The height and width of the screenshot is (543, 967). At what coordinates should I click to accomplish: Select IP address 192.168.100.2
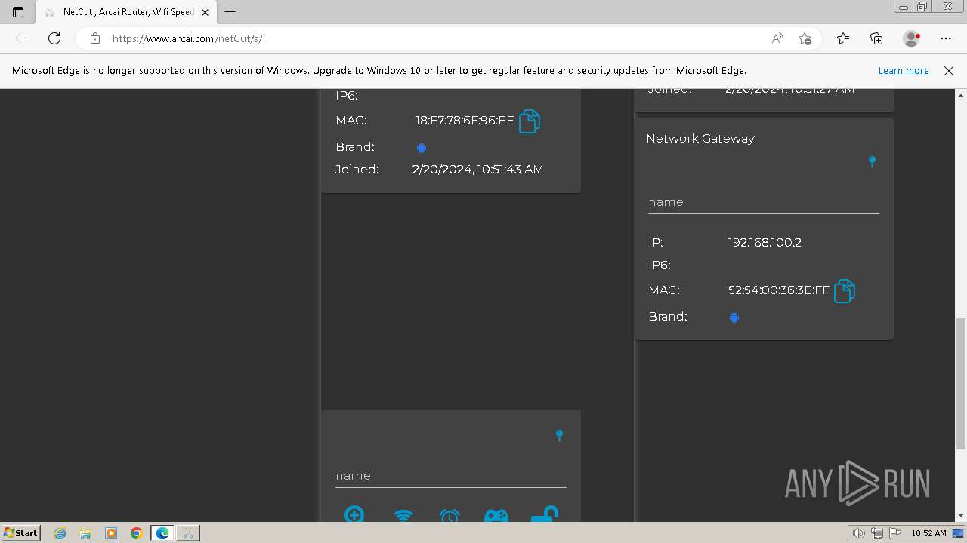765,243
